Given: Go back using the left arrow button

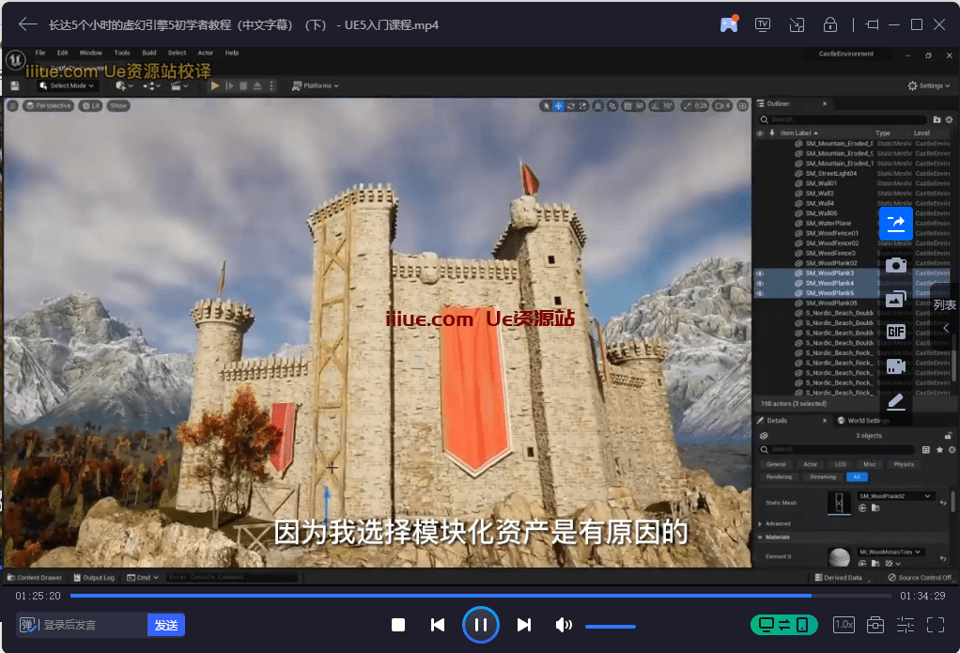Looking at the screenshot, I should point(28,24).
